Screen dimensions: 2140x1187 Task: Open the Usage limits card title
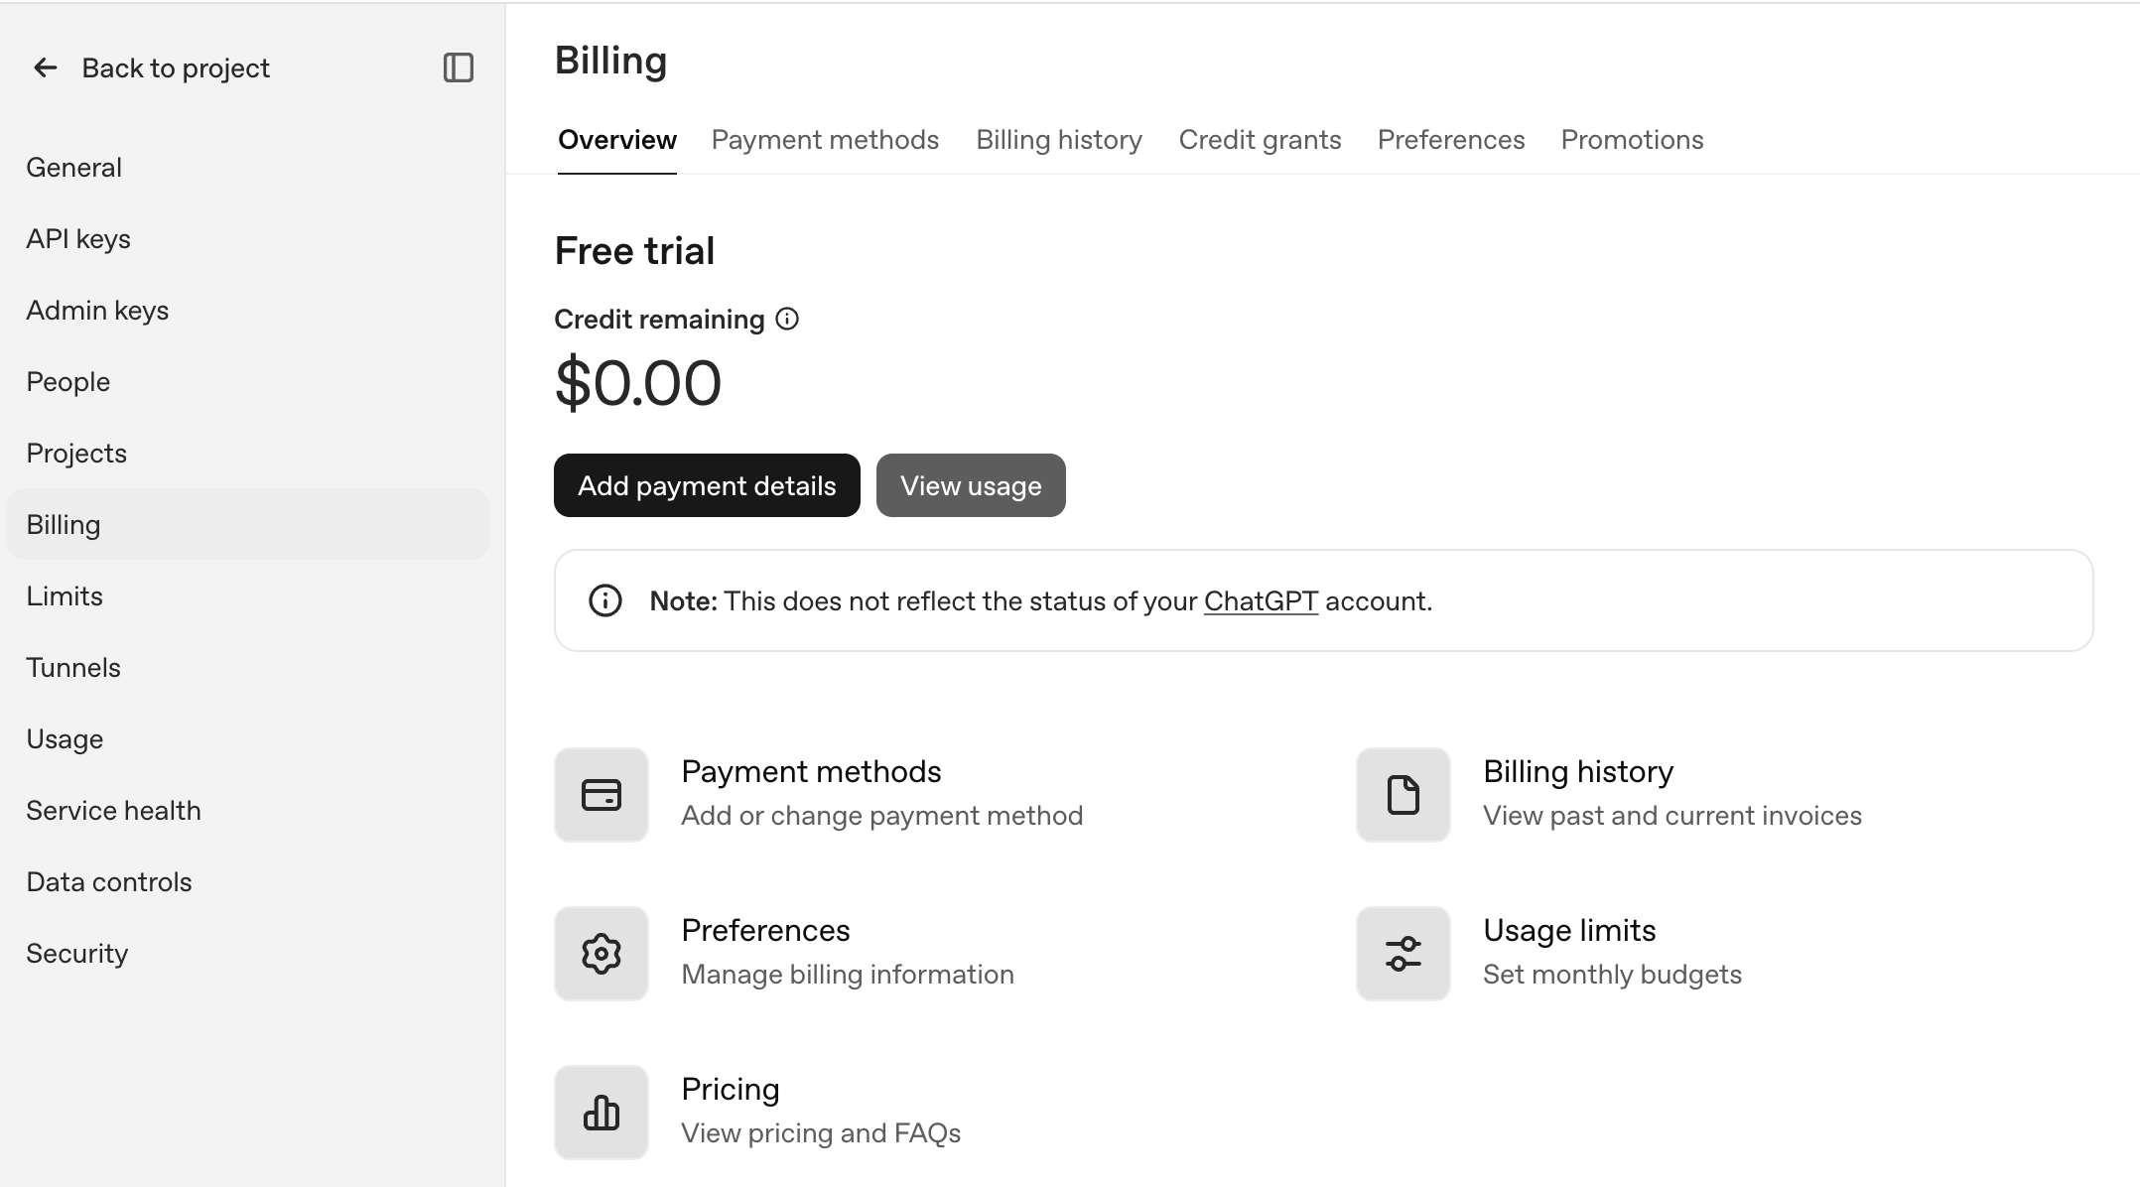1569,930
